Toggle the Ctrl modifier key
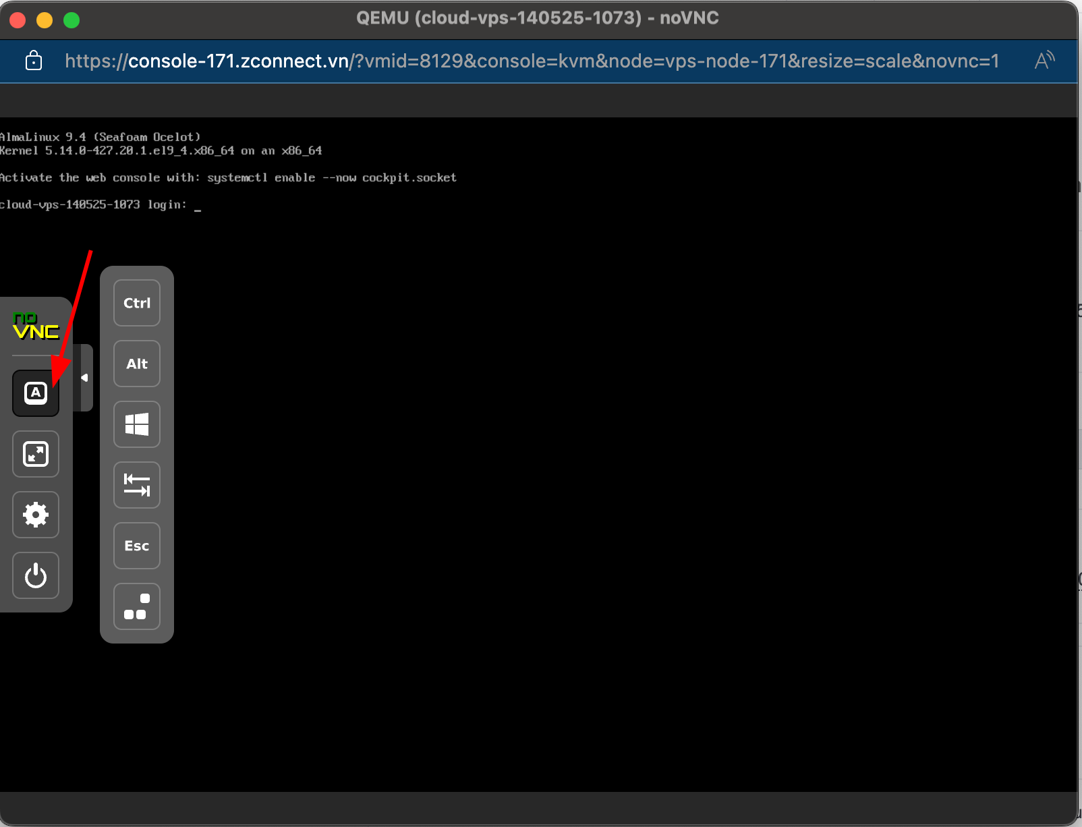The image size is (1082, 827). [x=136, y=303]
